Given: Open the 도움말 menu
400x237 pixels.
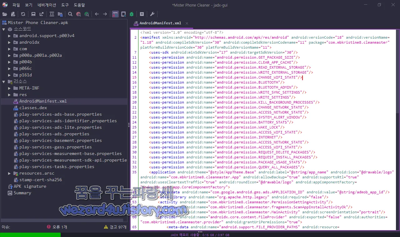Looking at the screenshot, I should [79, 5].
